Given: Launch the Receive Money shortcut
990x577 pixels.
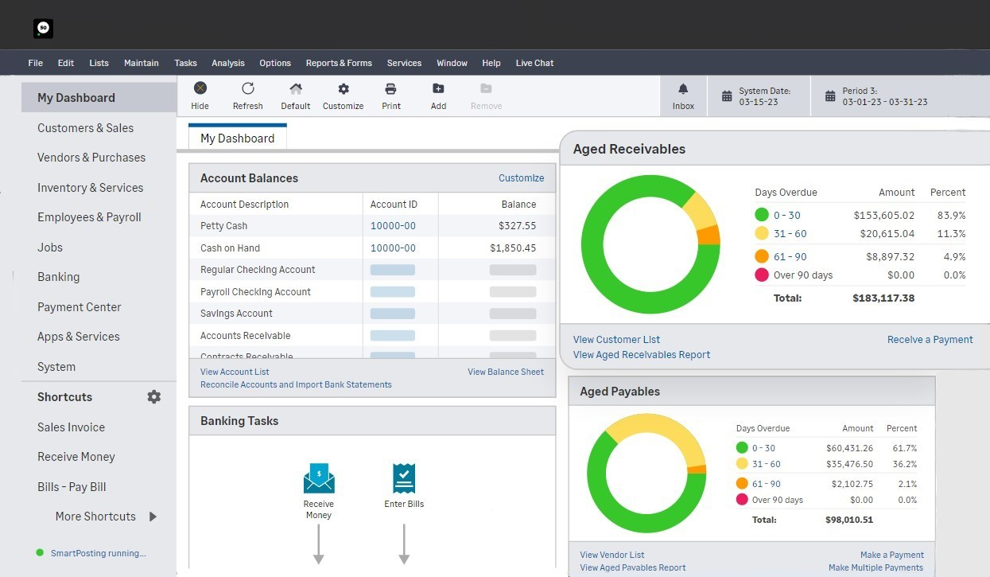Looking at the screenshot, I should pyautogui.click(x=76, y=457).
